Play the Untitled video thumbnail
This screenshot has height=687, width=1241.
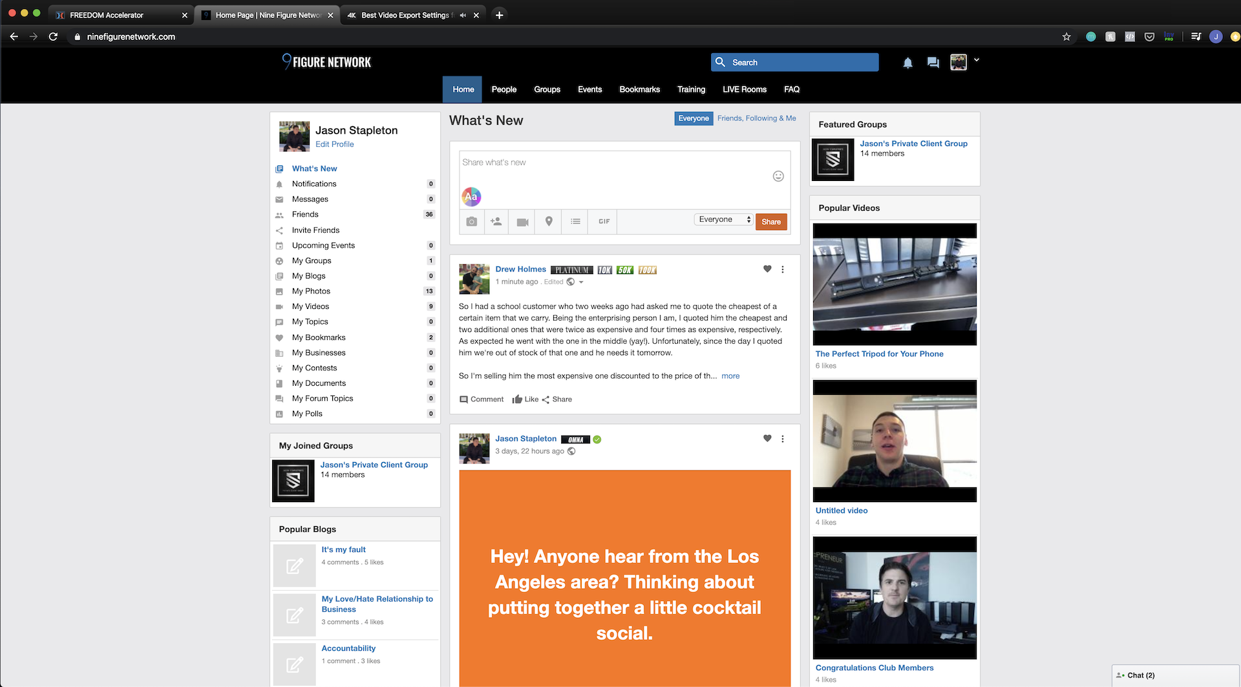(895, 441)
